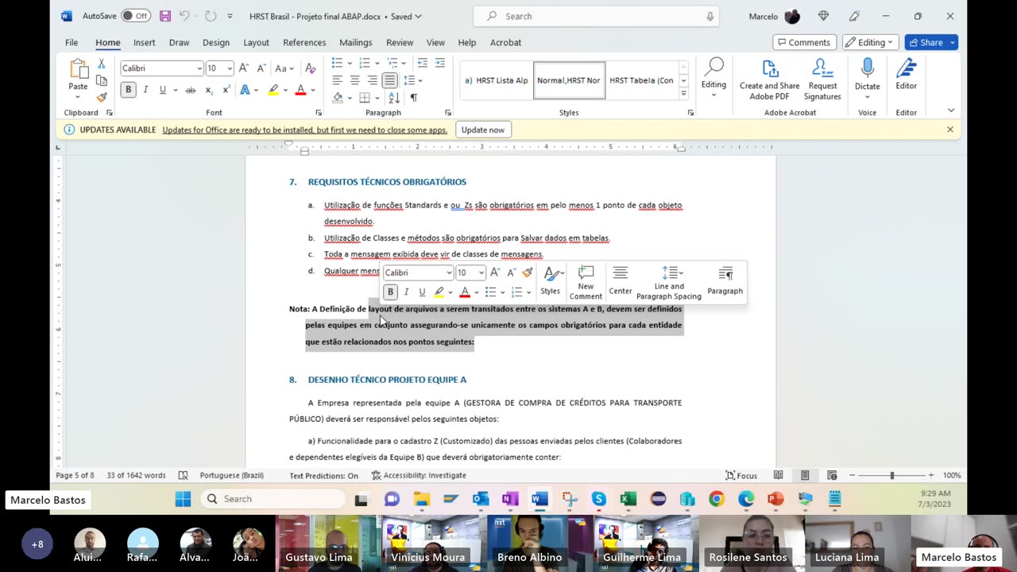Open the ribbon font size dropdown
Image resolution: width=1017 pixels, height=572 pixels.
(230, 68)
